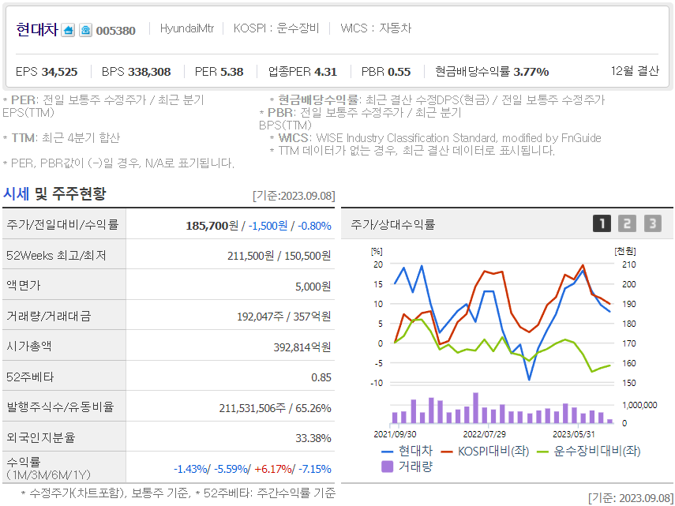
Task: Toggle the KOSPI대비(좌) red legend line
Action: (x=486, y=452)
